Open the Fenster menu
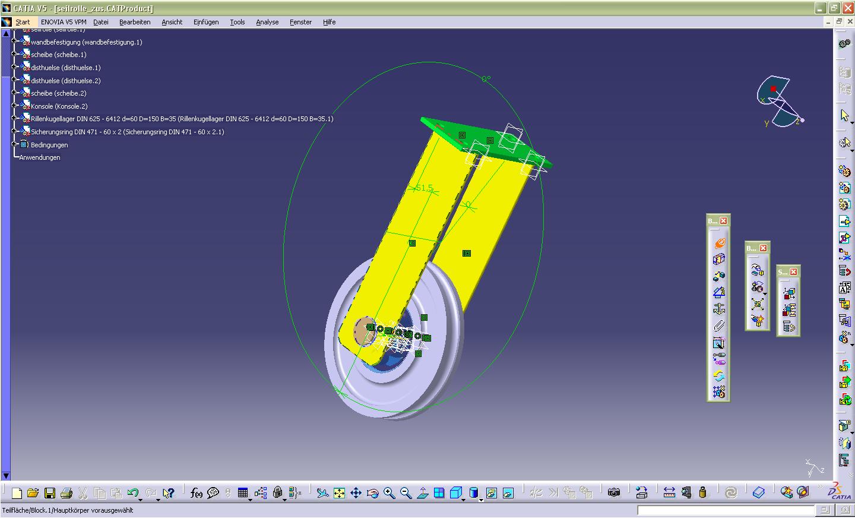The height and width of the screenshot is (518, 855). click(x=300, y=22)
